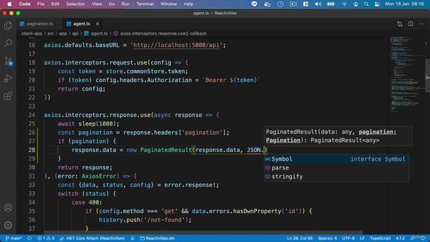Change the TypeScript language mode
Screen dimensions: 430x242
(380, 238)
